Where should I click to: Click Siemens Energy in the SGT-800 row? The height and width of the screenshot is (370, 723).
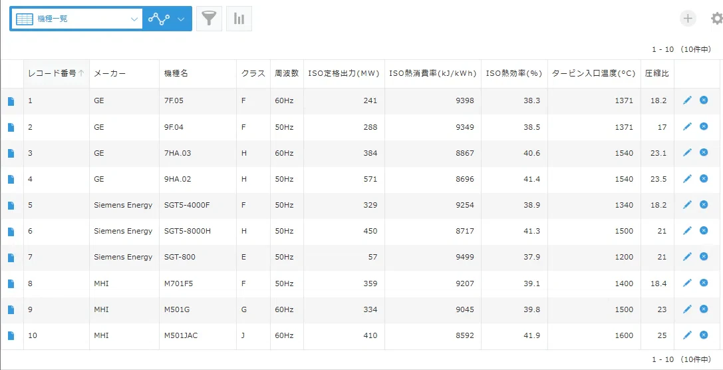(x=123, y=257)
